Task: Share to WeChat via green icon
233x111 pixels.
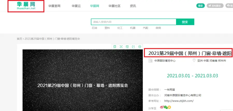Action: tap(166, 107)
